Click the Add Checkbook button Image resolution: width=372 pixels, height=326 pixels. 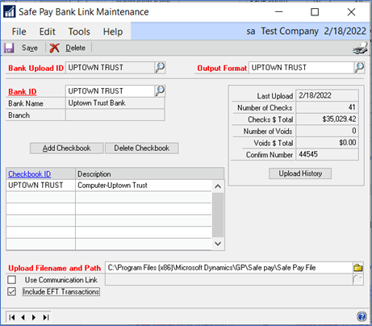click(x=67, y=148)
